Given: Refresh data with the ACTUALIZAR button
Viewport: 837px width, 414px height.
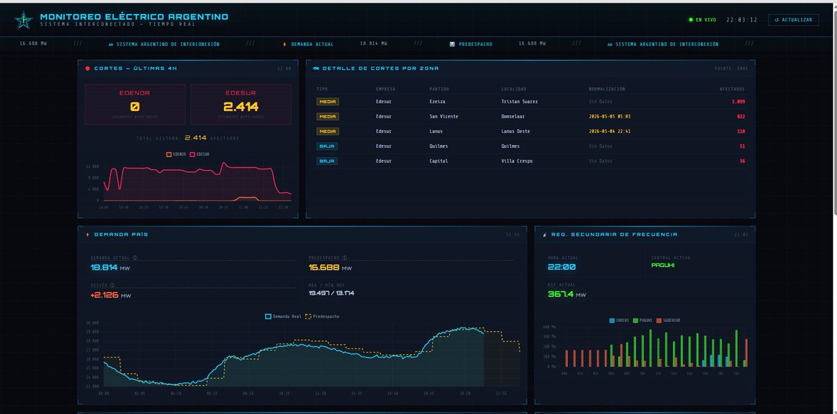Looking at the screenshot, I should tap(794, 20).
